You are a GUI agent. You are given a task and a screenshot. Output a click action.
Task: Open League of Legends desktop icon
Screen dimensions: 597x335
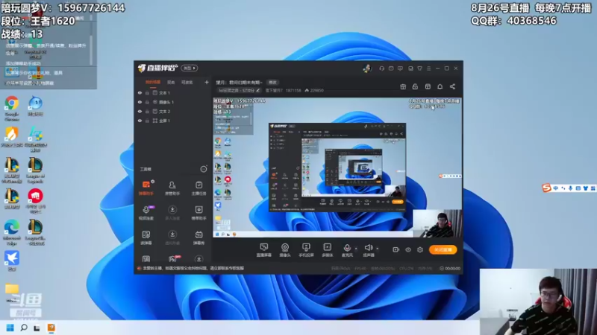35,171
